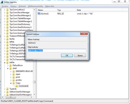The height and width of the screenshot is (104, 130).
Task: Select the TpcCom.Lattice.1 folder icon
Action: tap(7, 10)
